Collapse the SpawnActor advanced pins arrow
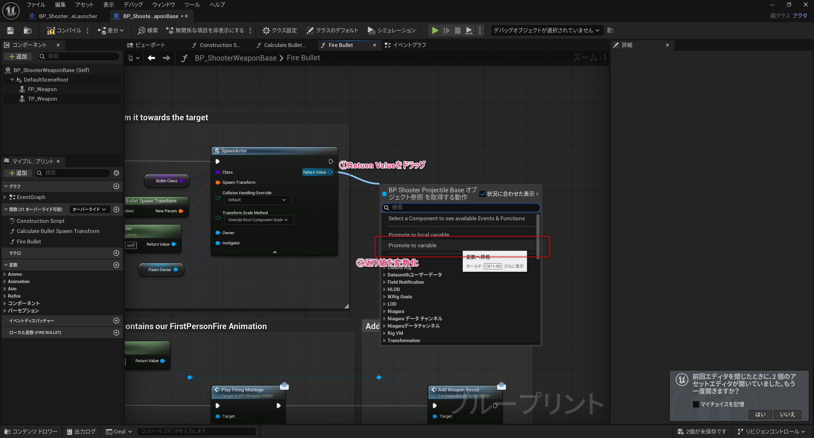The width and height of the screenshot is (814, 438). click(x=275, y=252)
